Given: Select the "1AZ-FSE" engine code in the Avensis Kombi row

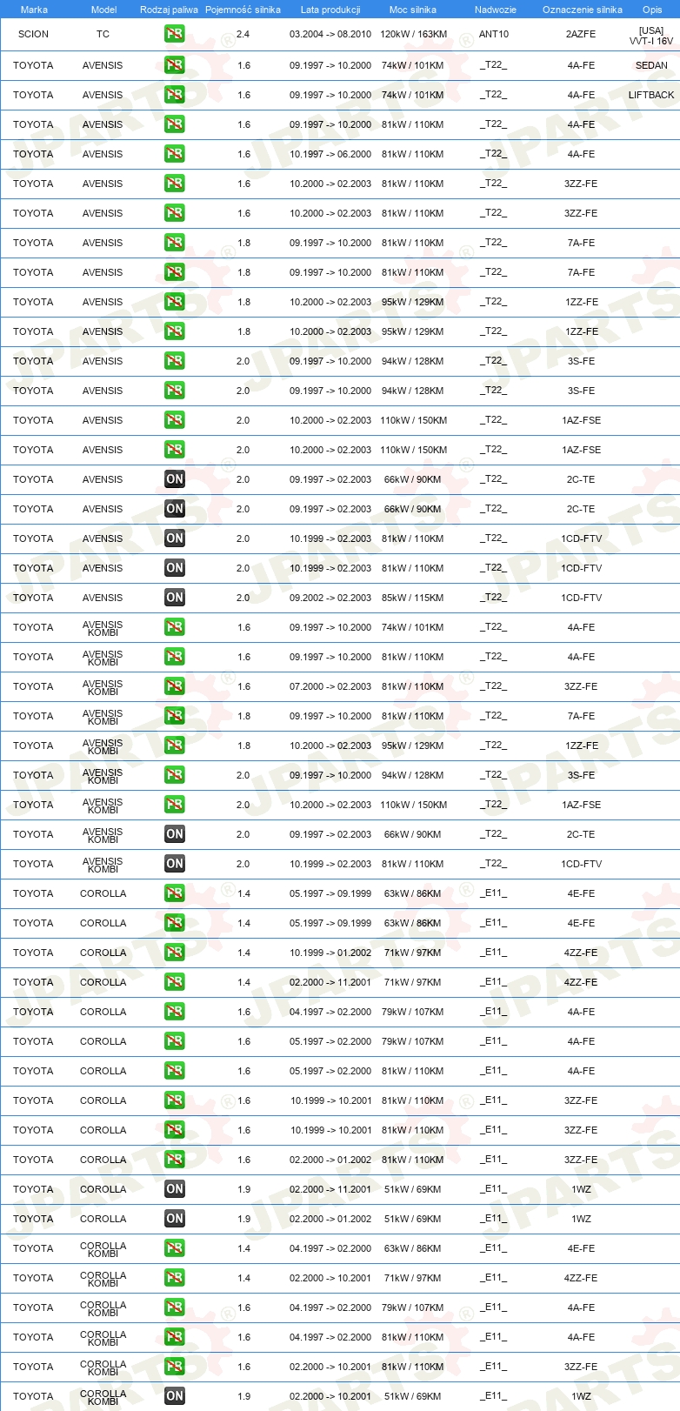Looking at the screenshot, I should click(581, 805).
